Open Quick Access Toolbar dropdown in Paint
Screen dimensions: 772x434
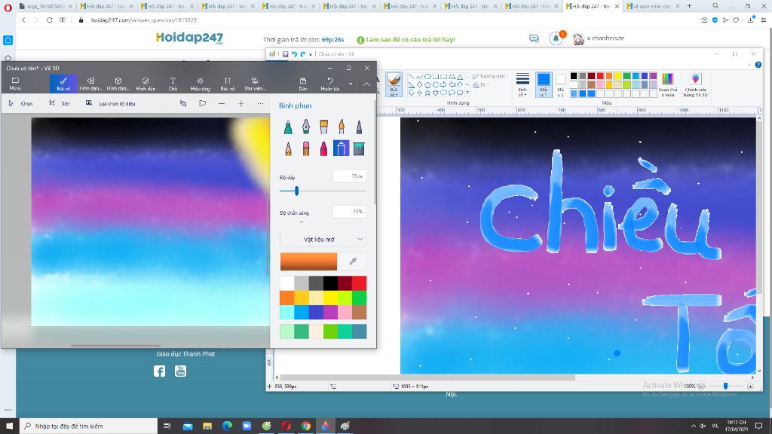click(311, 54)
